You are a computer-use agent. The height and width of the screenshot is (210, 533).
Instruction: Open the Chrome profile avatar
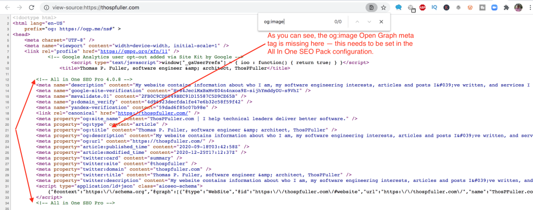coord(518,7)
